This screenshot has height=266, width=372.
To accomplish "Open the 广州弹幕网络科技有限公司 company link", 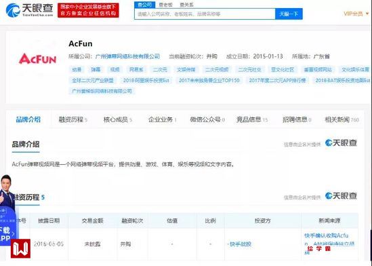I will (127, 56).
